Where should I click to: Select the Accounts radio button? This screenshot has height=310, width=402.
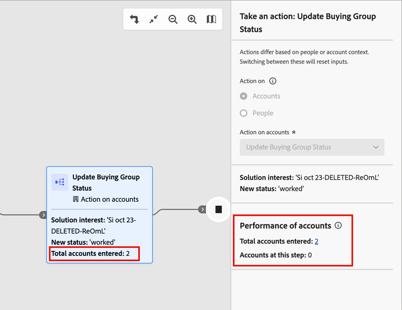tap(243, 96)
